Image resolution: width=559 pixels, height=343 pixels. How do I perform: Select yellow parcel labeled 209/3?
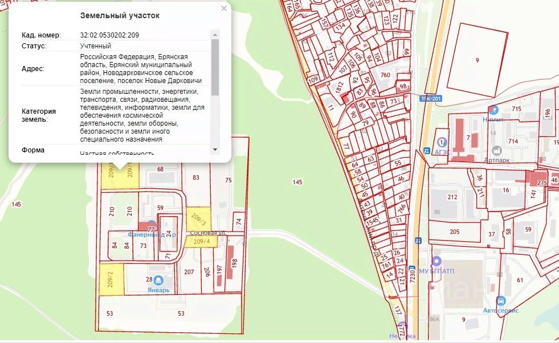(198, 219)
